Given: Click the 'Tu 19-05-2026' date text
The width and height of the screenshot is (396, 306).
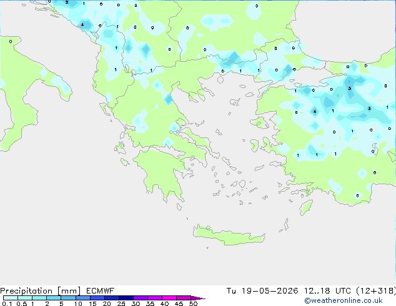Looking at the screenshot, I should click(x=262, y=291).
